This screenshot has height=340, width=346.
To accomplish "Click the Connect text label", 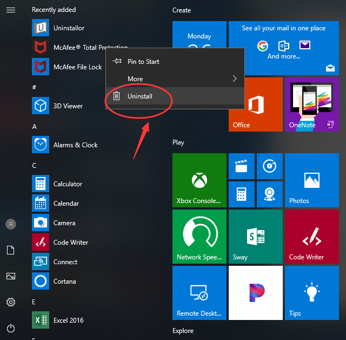I will [x=65, y=262].
